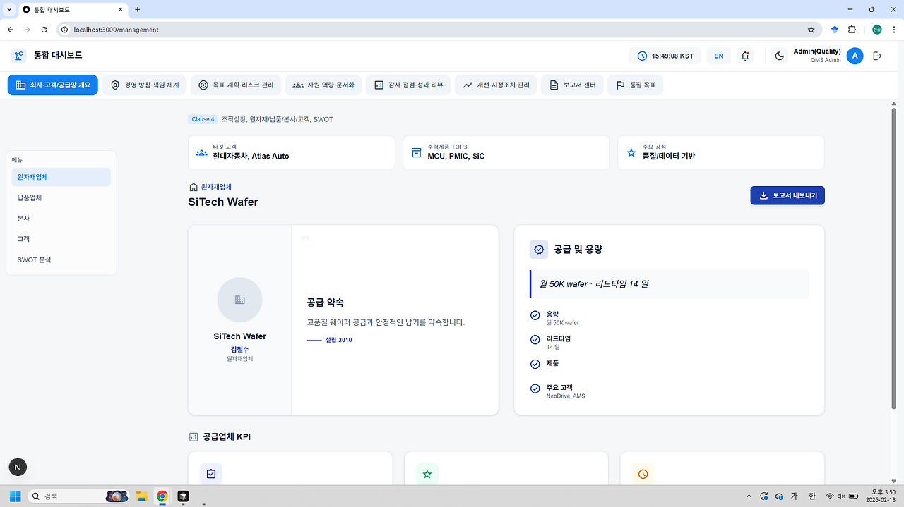Click the Next.js N dev badge
904x507 pixels.
pos(18,467)
